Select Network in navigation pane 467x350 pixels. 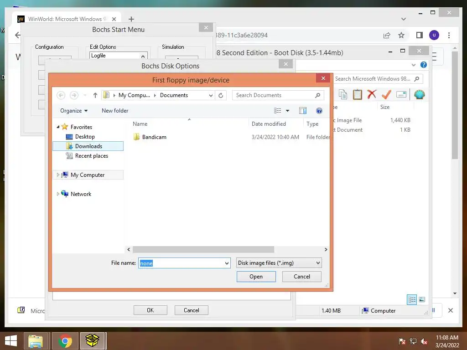tap(81, 194)
